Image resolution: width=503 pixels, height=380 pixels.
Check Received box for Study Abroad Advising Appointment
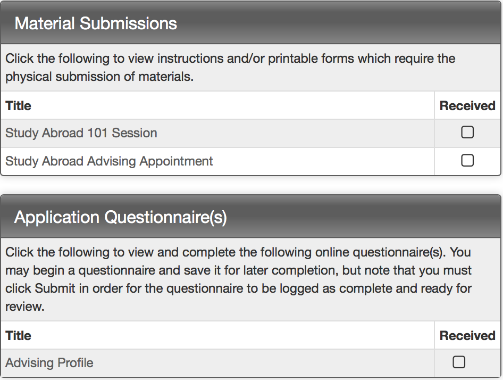(467, 160)
